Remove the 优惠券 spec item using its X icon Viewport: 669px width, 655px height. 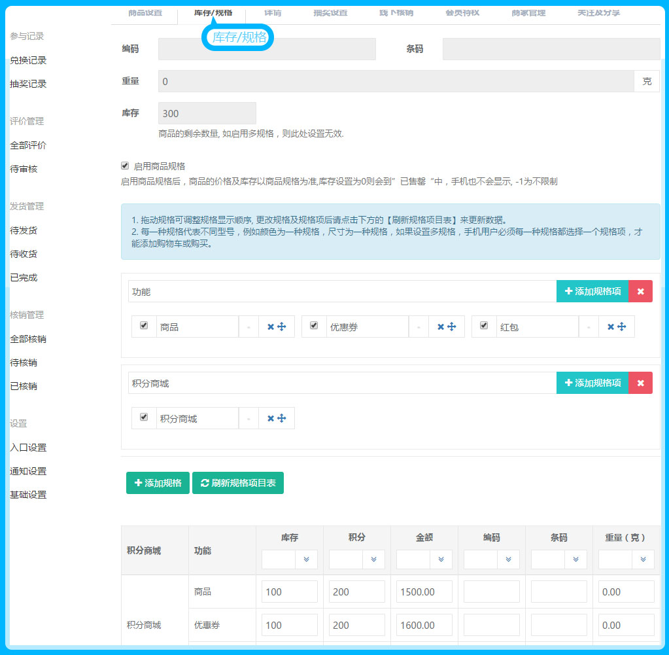[441, 327]
